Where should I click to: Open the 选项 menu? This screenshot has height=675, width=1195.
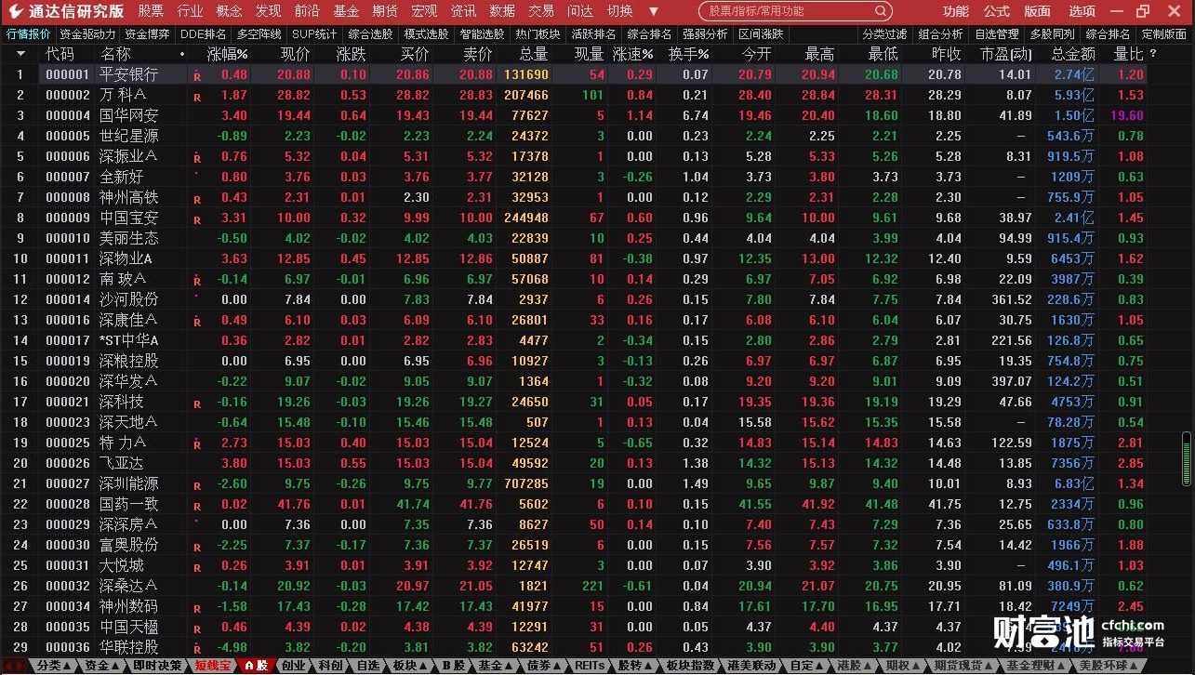(x=1082, y=11)
